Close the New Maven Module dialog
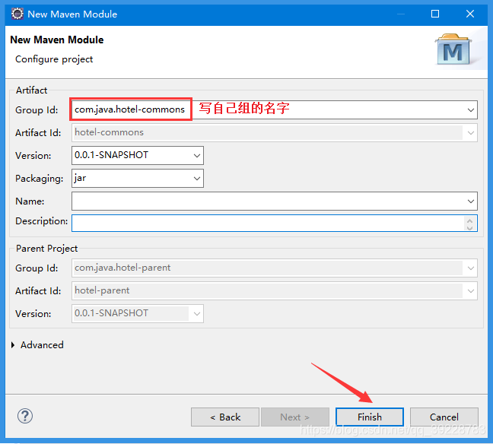The image size is (493, 444). tap(470, 14)
